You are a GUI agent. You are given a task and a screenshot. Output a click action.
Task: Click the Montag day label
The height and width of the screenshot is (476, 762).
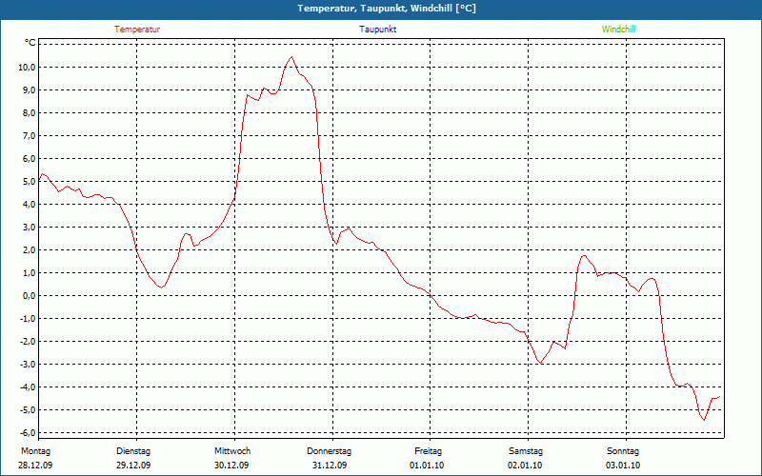point(35,451)
